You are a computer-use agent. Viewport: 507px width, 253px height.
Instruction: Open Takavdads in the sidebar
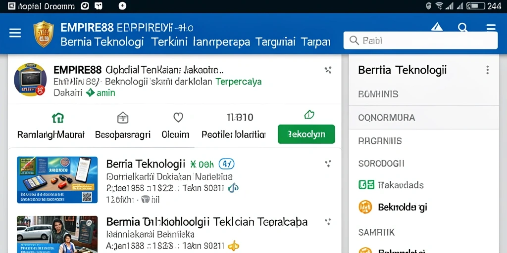(401, 185)
